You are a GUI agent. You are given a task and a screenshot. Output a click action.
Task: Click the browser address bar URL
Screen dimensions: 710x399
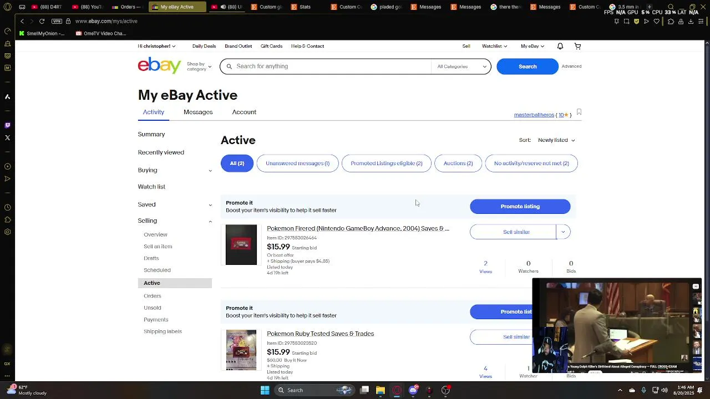tap(106, 21)
